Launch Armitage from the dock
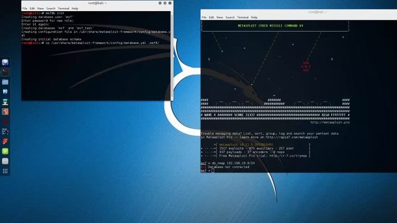Viewport: 397px width, 223px height. [x=5, y=102]
